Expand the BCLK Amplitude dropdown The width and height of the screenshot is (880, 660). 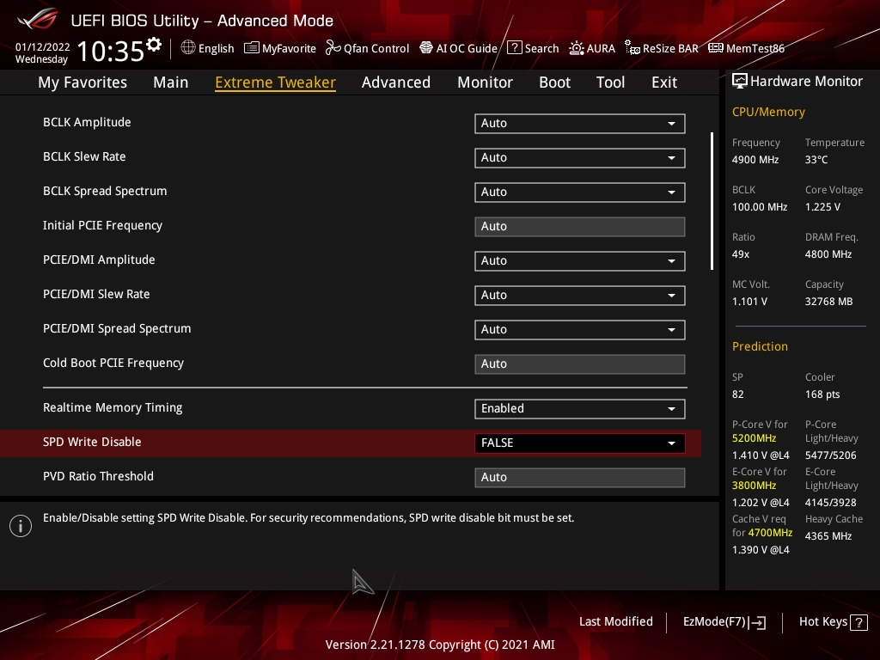click(x=579, y=123)
